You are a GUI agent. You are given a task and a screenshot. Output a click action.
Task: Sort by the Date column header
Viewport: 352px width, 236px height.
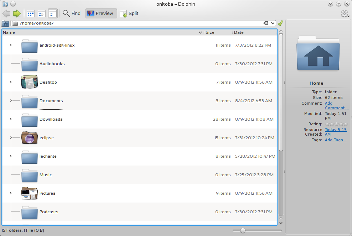[x=254, y=32]
